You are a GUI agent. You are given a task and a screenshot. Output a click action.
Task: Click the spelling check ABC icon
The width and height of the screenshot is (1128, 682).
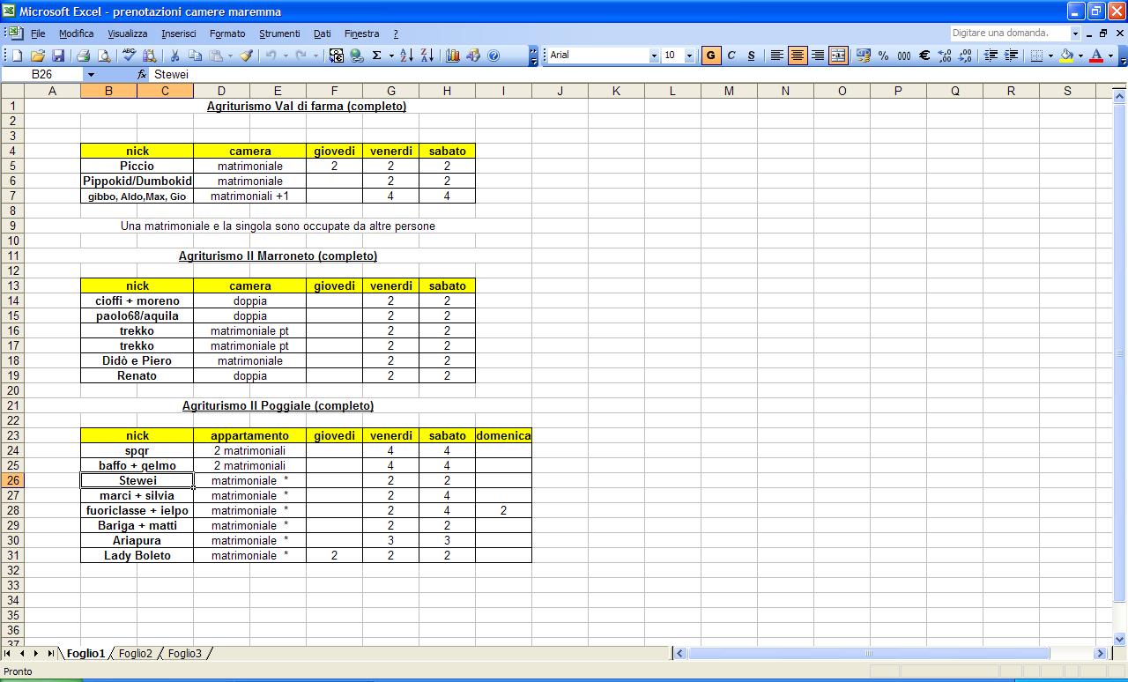coord(129,56)
